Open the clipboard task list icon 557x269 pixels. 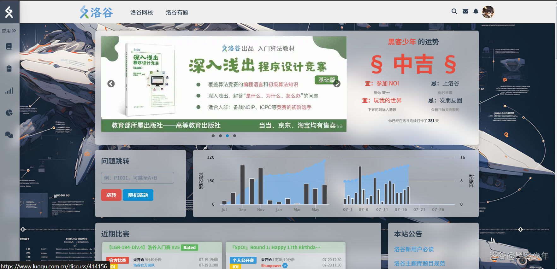(9, 68)
